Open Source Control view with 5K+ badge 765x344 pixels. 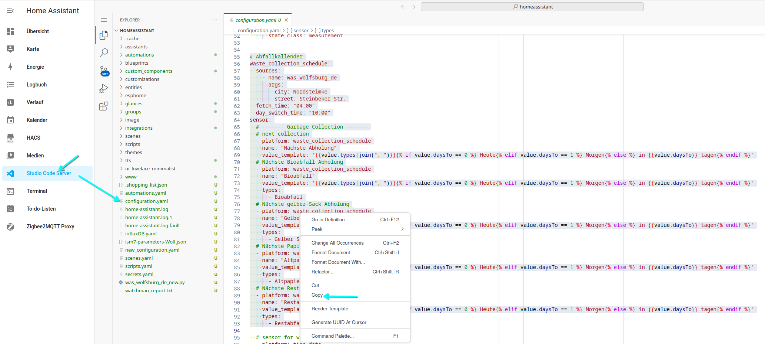tap(104, 71)
